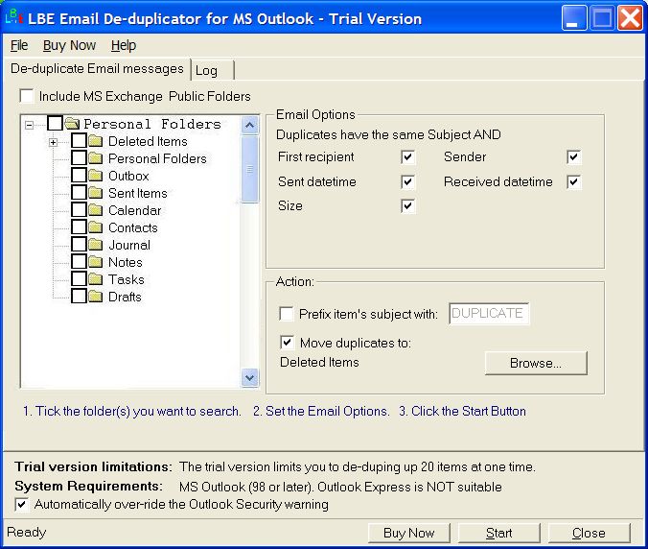Switch to the Log tab
Screen dimensions: 648x549
coord(213,71)
